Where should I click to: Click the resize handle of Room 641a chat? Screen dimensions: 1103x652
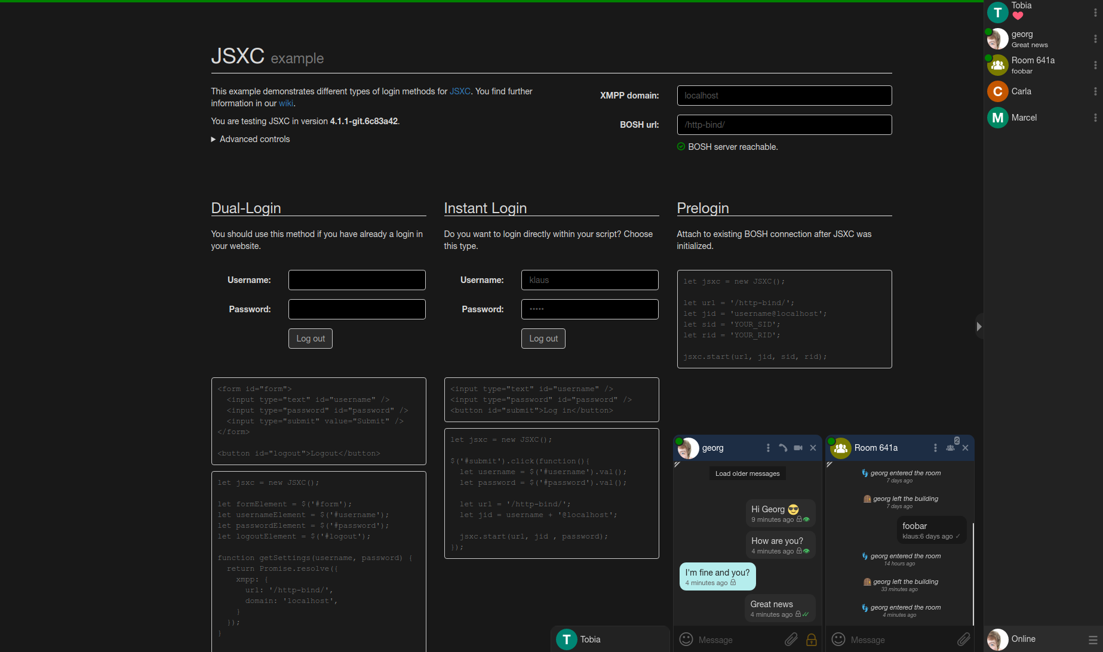(x=829, y=465)
